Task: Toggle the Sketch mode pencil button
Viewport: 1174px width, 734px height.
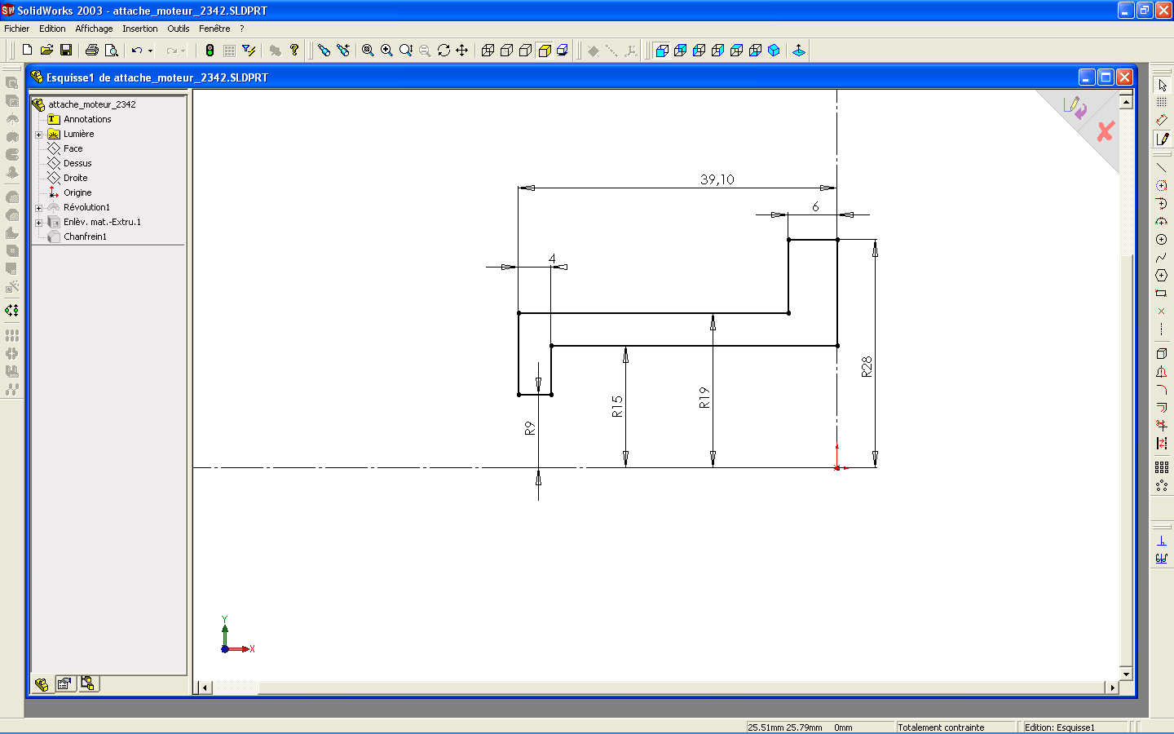Action: [1162, 139]
